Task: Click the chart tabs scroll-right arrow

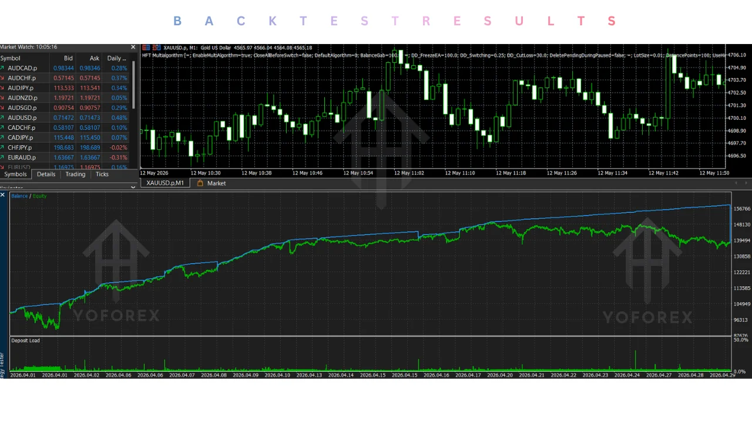Action: pyautogui.click(x=747, y=183)
